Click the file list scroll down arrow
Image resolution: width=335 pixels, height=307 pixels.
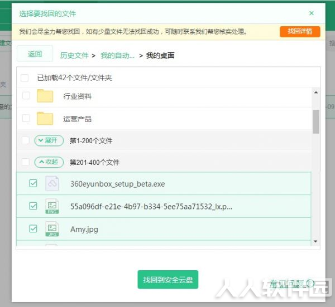pos(316,241)
